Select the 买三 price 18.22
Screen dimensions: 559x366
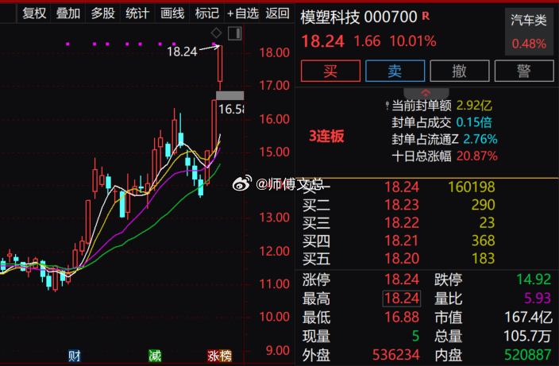click(402, 223)
